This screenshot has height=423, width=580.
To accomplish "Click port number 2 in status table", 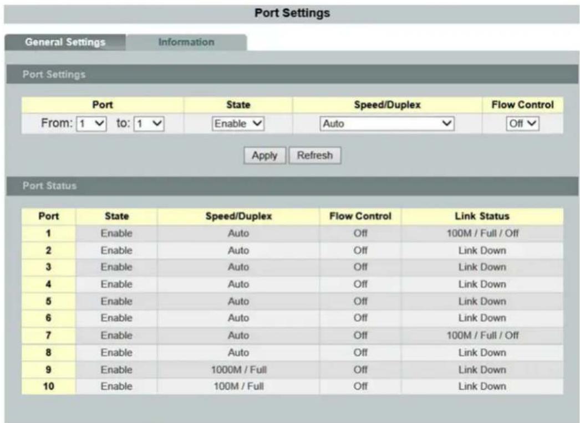I will click(x=48, y=250).
